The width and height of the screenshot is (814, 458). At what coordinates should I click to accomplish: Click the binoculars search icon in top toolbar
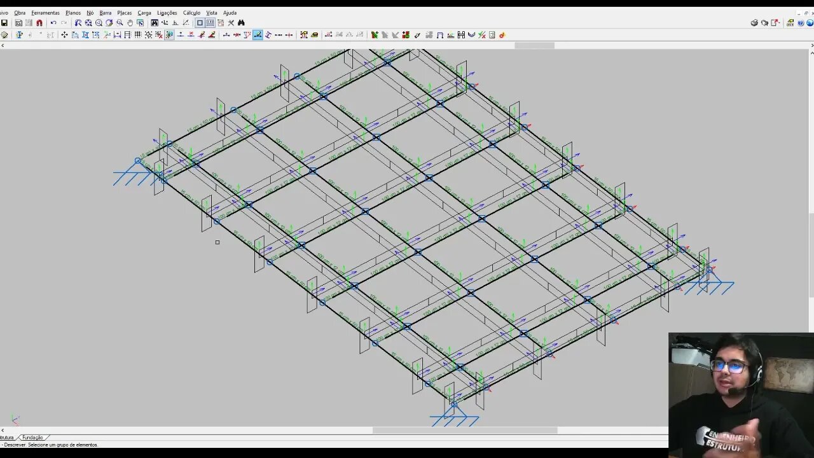coord(241,23)
